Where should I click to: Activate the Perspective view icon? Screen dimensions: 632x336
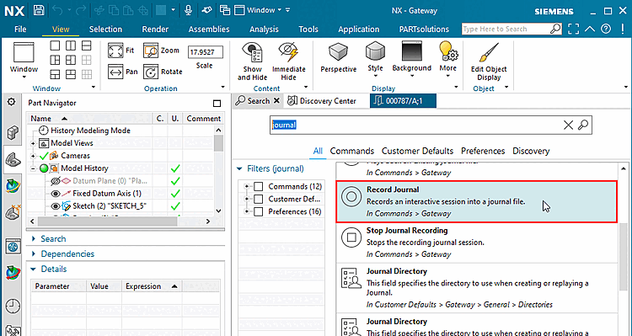pyautogui.click(x=338, y=52)
